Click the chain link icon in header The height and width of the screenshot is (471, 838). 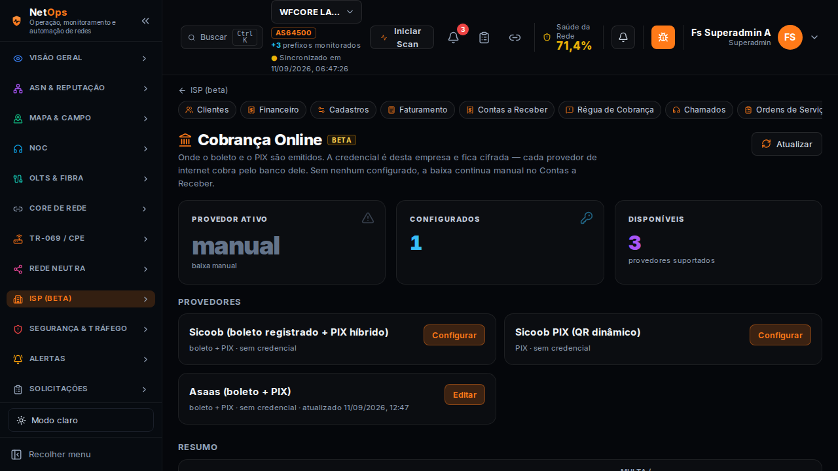pos(515,37)
